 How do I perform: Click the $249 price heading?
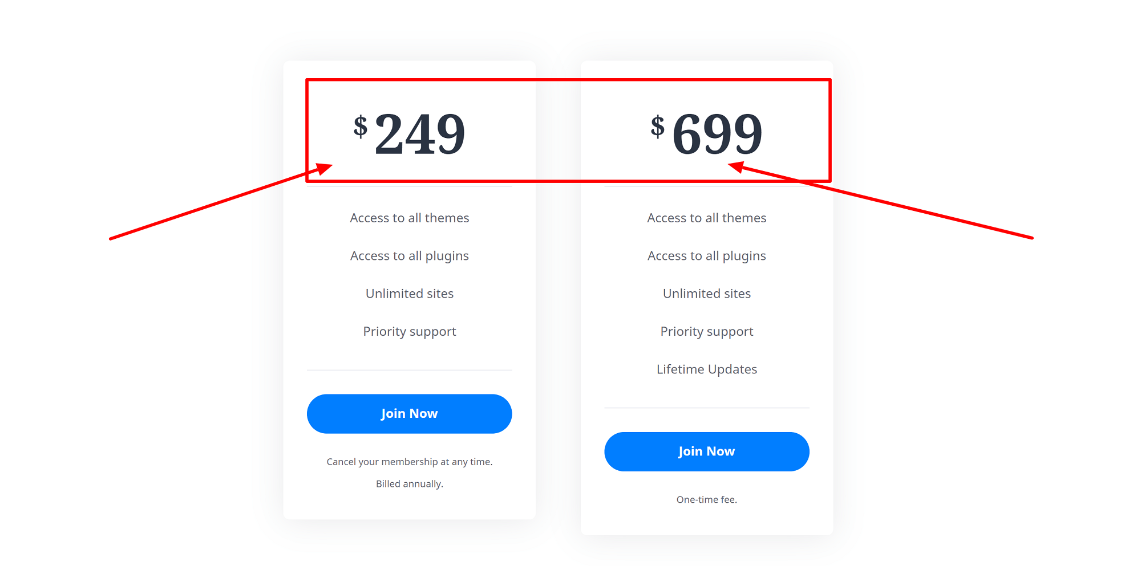click(409, 134)
